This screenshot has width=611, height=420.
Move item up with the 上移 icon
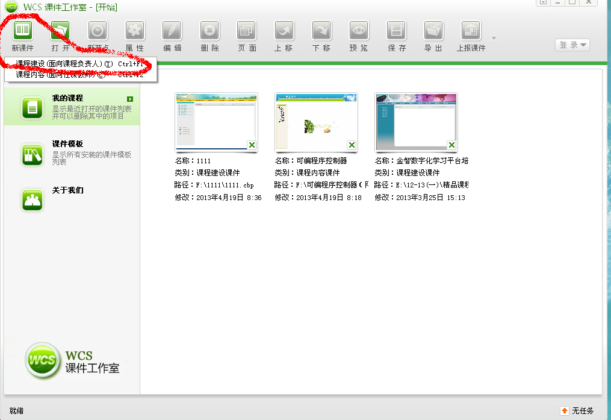tap(284, 30)
